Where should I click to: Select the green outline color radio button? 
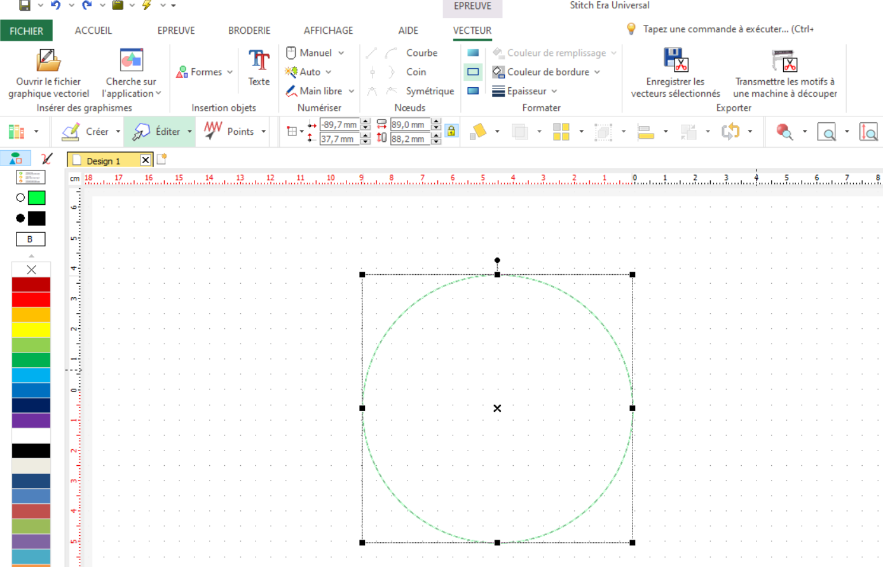click(x=20, y=198)
